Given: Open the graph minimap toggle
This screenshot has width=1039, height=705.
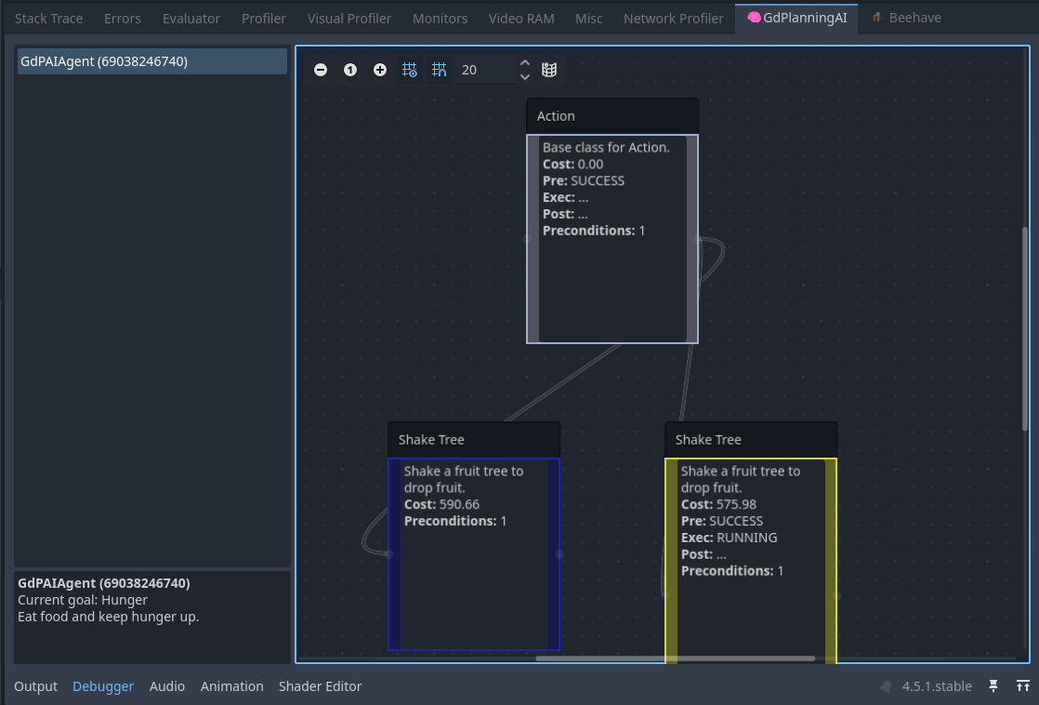Looking at the screenshot, I should (549, 70).
